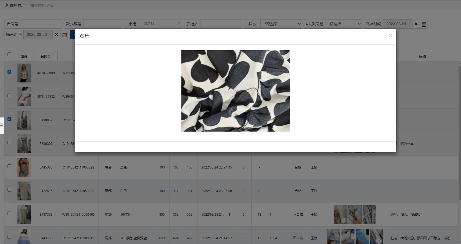Open the 状态 status dropdown
Image resolution: width=461 pixels, height=244 pixels.
(281, 24)
